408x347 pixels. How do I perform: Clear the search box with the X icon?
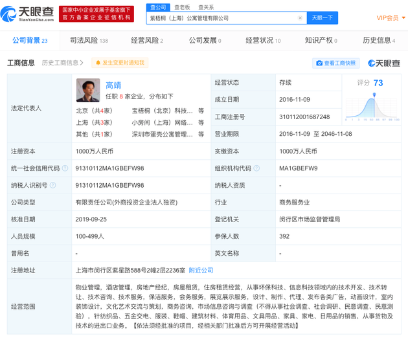click(x=300, y=18)
